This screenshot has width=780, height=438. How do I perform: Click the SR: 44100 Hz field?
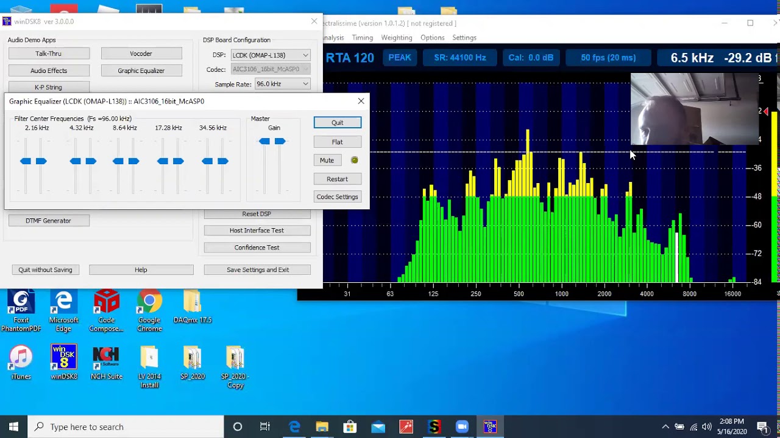pos(460,58)
